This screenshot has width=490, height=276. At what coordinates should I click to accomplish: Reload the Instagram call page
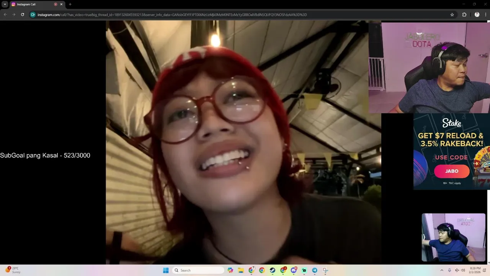tap(23, 15)
